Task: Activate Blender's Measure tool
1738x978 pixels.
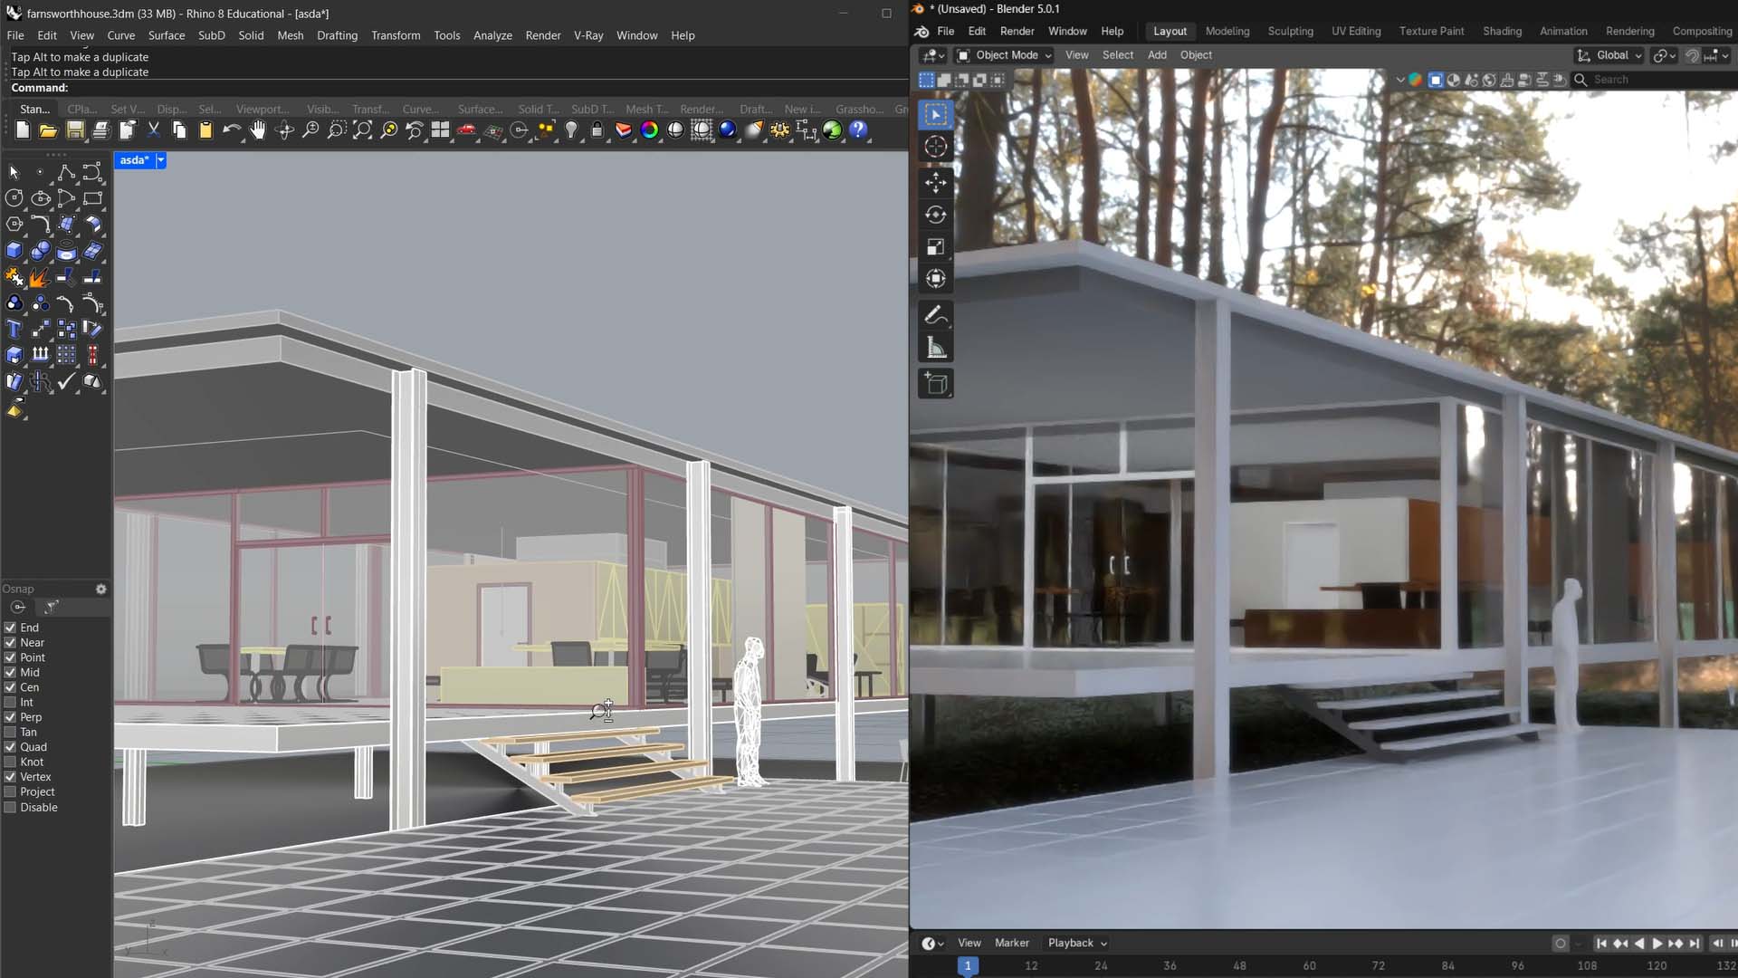Action: [935, 348]
